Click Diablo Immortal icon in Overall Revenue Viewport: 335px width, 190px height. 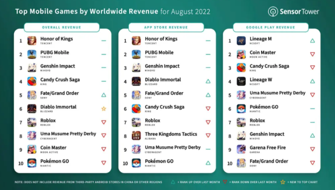(x=32, y=109)
